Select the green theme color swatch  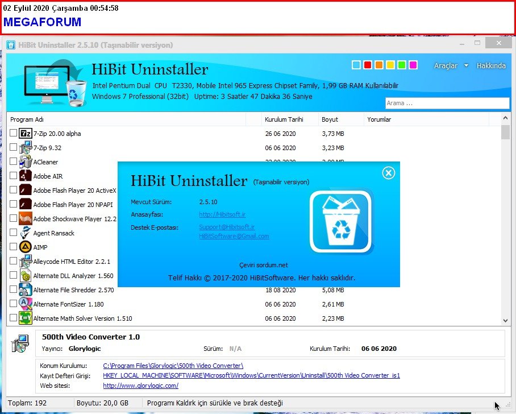click(x=401, y=65)
